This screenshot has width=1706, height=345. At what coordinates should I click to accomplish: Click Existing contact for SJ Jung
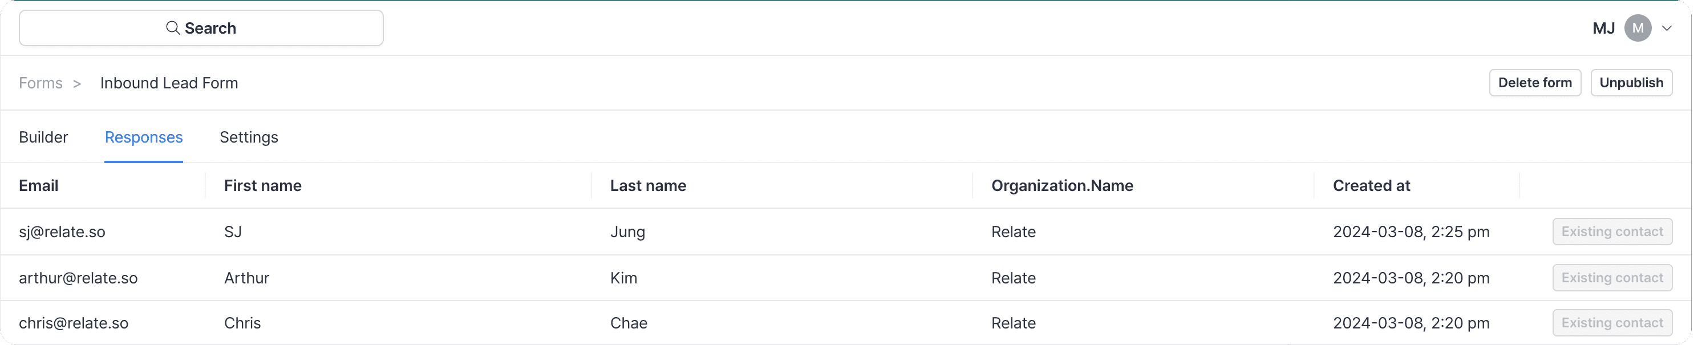click(1612, 232)
